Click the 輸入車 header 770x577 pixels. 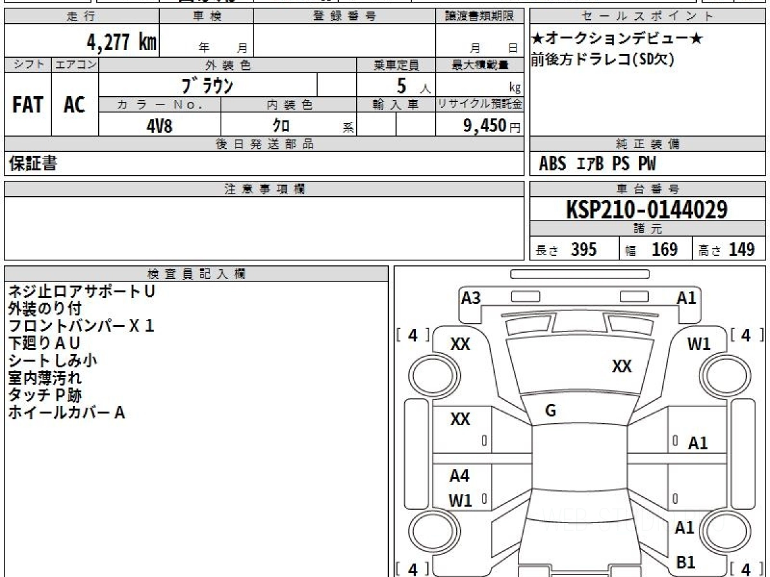click(396, 105)
